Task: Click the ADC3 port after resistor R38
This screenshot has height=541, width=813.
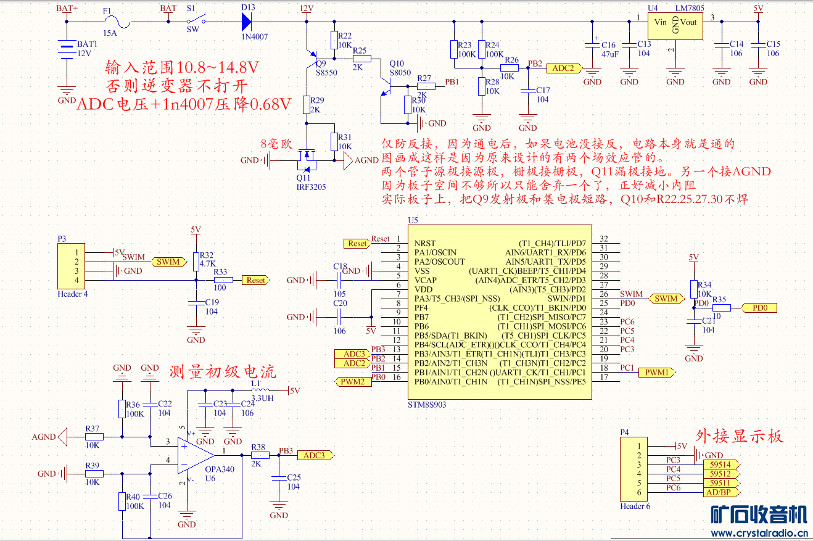Action: click(x=316, y=455)
